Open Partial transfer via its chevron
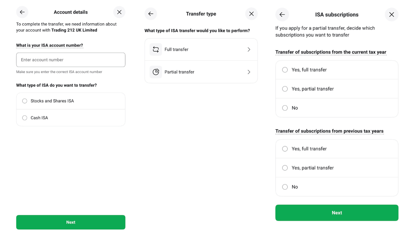 (249, 72)
